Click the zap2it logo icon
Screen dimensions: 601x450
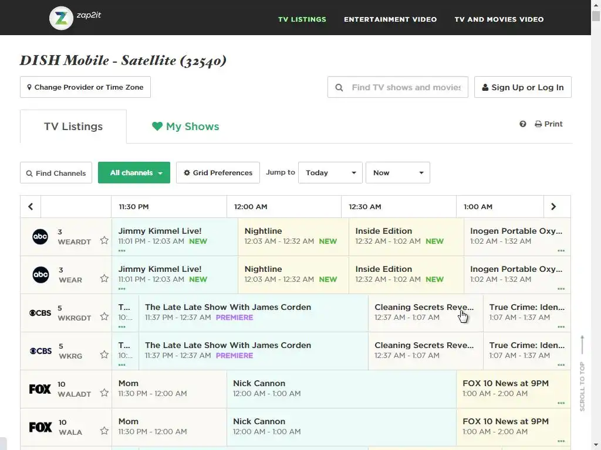(x=61, y=18)
